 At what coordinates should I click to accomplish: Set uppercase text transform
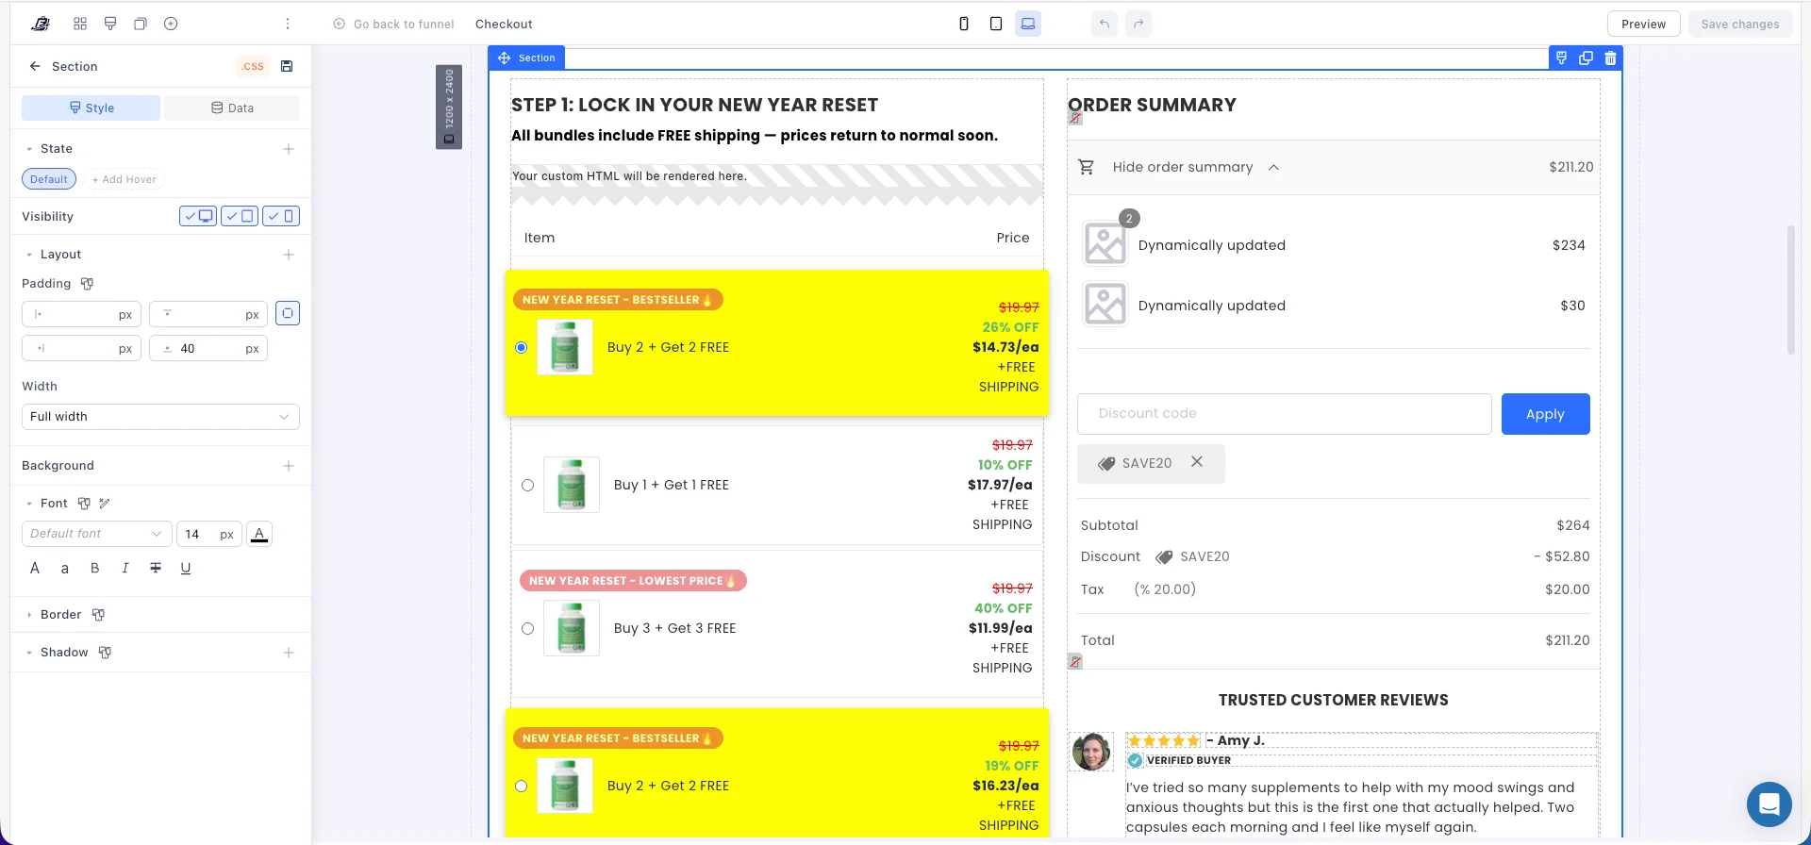[35, 568]
